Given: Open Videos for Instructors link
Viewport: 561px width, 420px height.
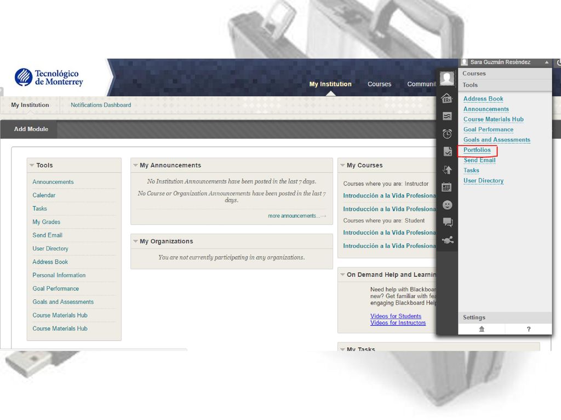Looking at the screenshot, I should pyautogui.click(x=398, y=323).
